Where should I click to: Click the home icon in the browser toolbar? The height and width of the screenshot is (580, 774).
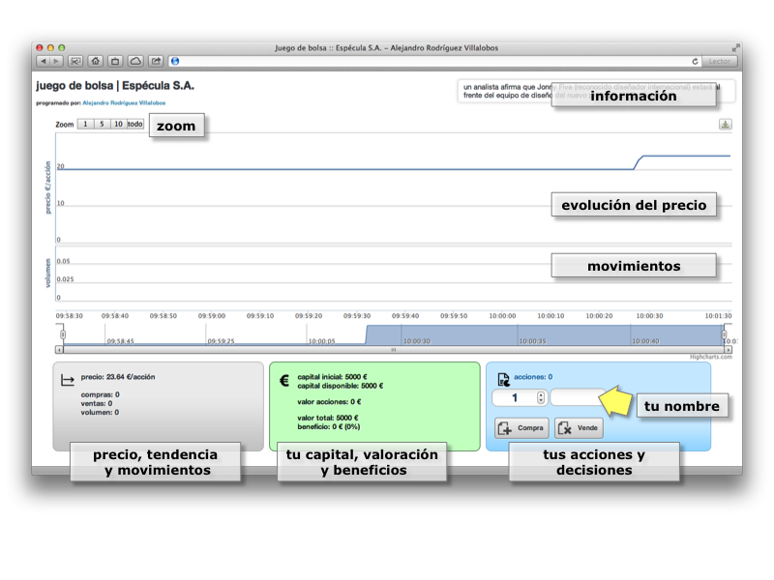point(95,60)
